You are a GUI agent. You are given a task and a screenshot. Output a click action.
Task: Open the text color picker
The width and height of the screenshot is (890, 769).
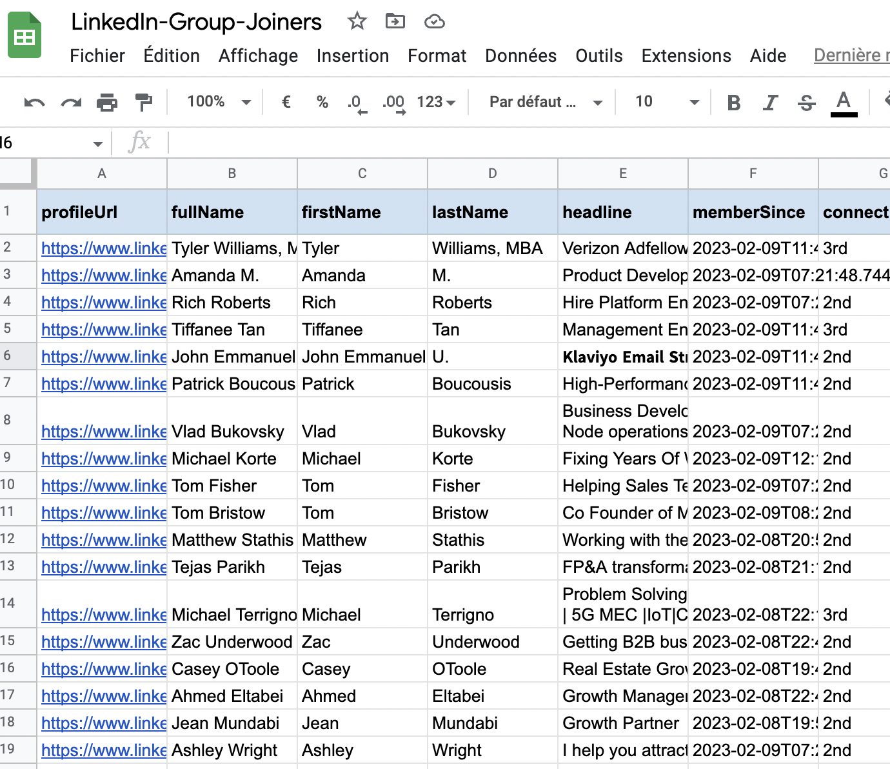[843, 103]
